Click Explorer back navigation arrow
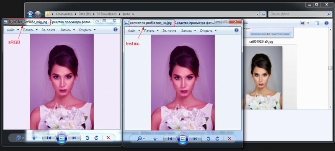The height and width of the screenshot is (151, 335). 30,14
